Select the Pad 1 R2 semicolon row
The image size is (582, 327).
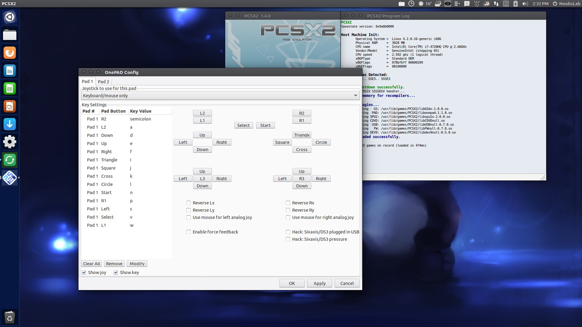(x=126, y=119)
